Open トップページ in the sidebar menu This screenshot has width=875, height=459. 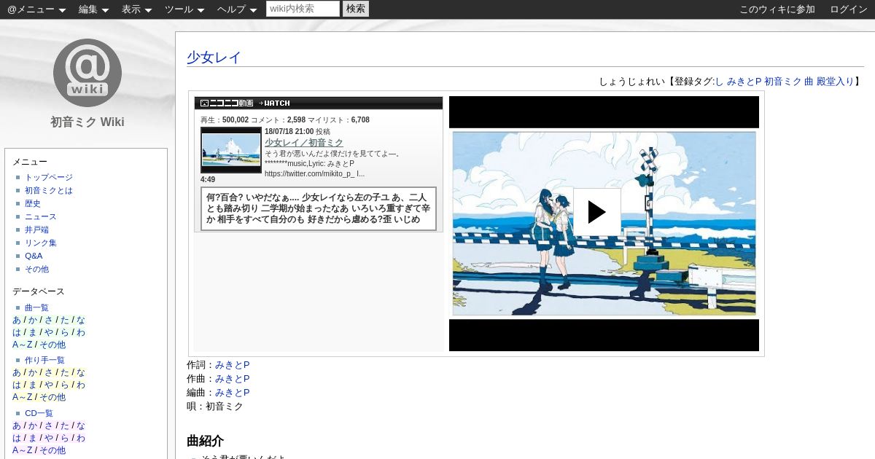pos(49,177)
